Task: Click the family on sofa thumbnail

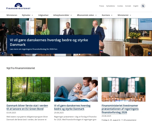Action: tap(76, 89)
